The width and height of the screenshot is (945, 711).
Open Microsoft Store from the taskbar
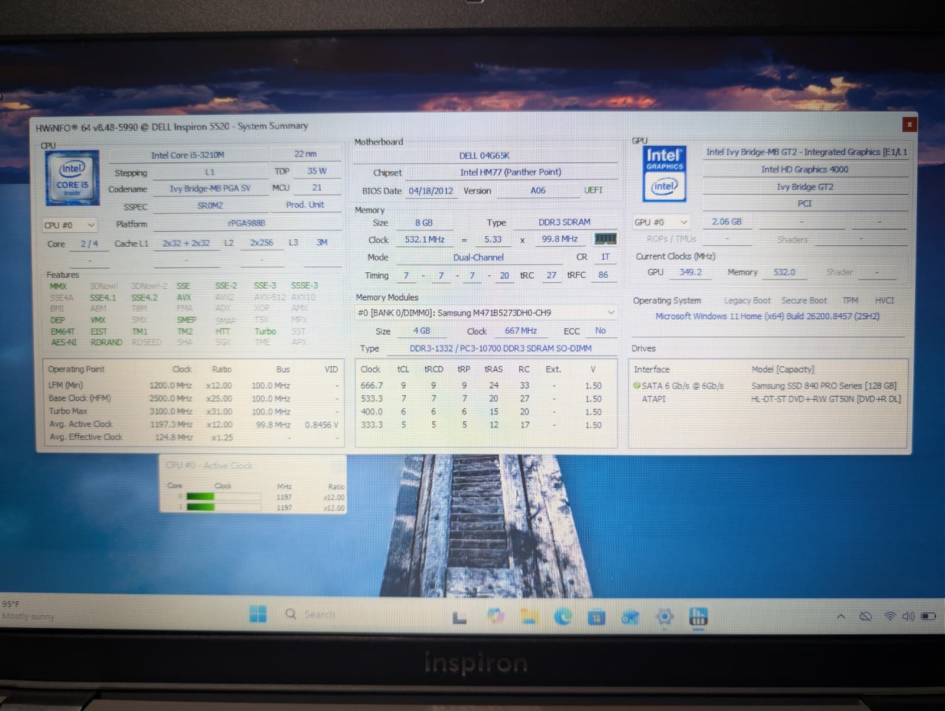pyautogui.click(x=596, y=618)
